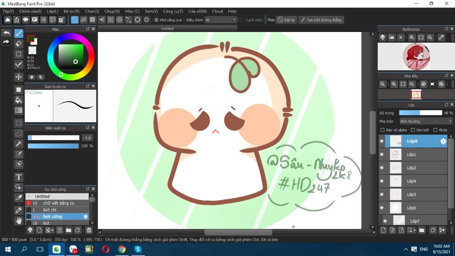The height and width of the screenshot is (256, 455).
Task: Select the bút chì brush
Action: click(57, 210)
